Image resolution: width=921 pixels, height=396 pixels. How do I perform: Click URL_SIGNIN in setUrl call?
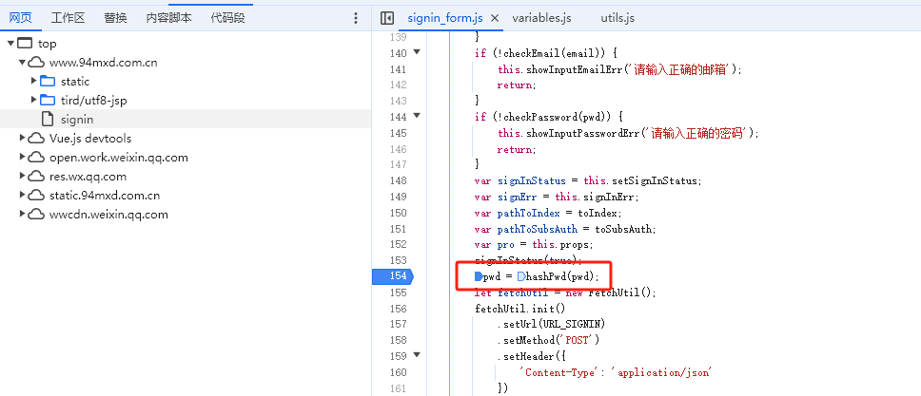tap(572, 324)
